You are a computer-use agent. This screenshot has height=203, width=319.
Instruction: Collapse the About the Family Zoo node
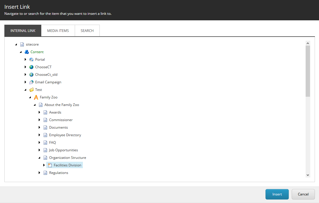(x=35, y=105)
